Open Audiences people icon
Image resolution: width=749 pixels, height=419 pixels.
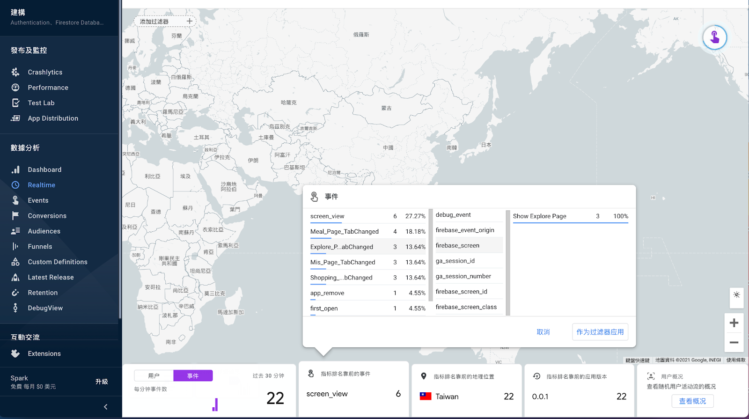(15, 231)
